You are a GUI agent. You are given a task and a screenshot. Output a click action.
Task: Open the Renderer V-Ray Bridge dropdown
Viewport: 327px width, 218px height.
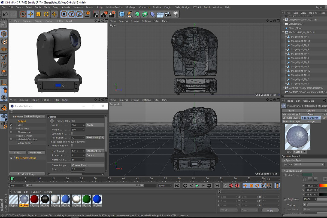click(x=35, y=116)
